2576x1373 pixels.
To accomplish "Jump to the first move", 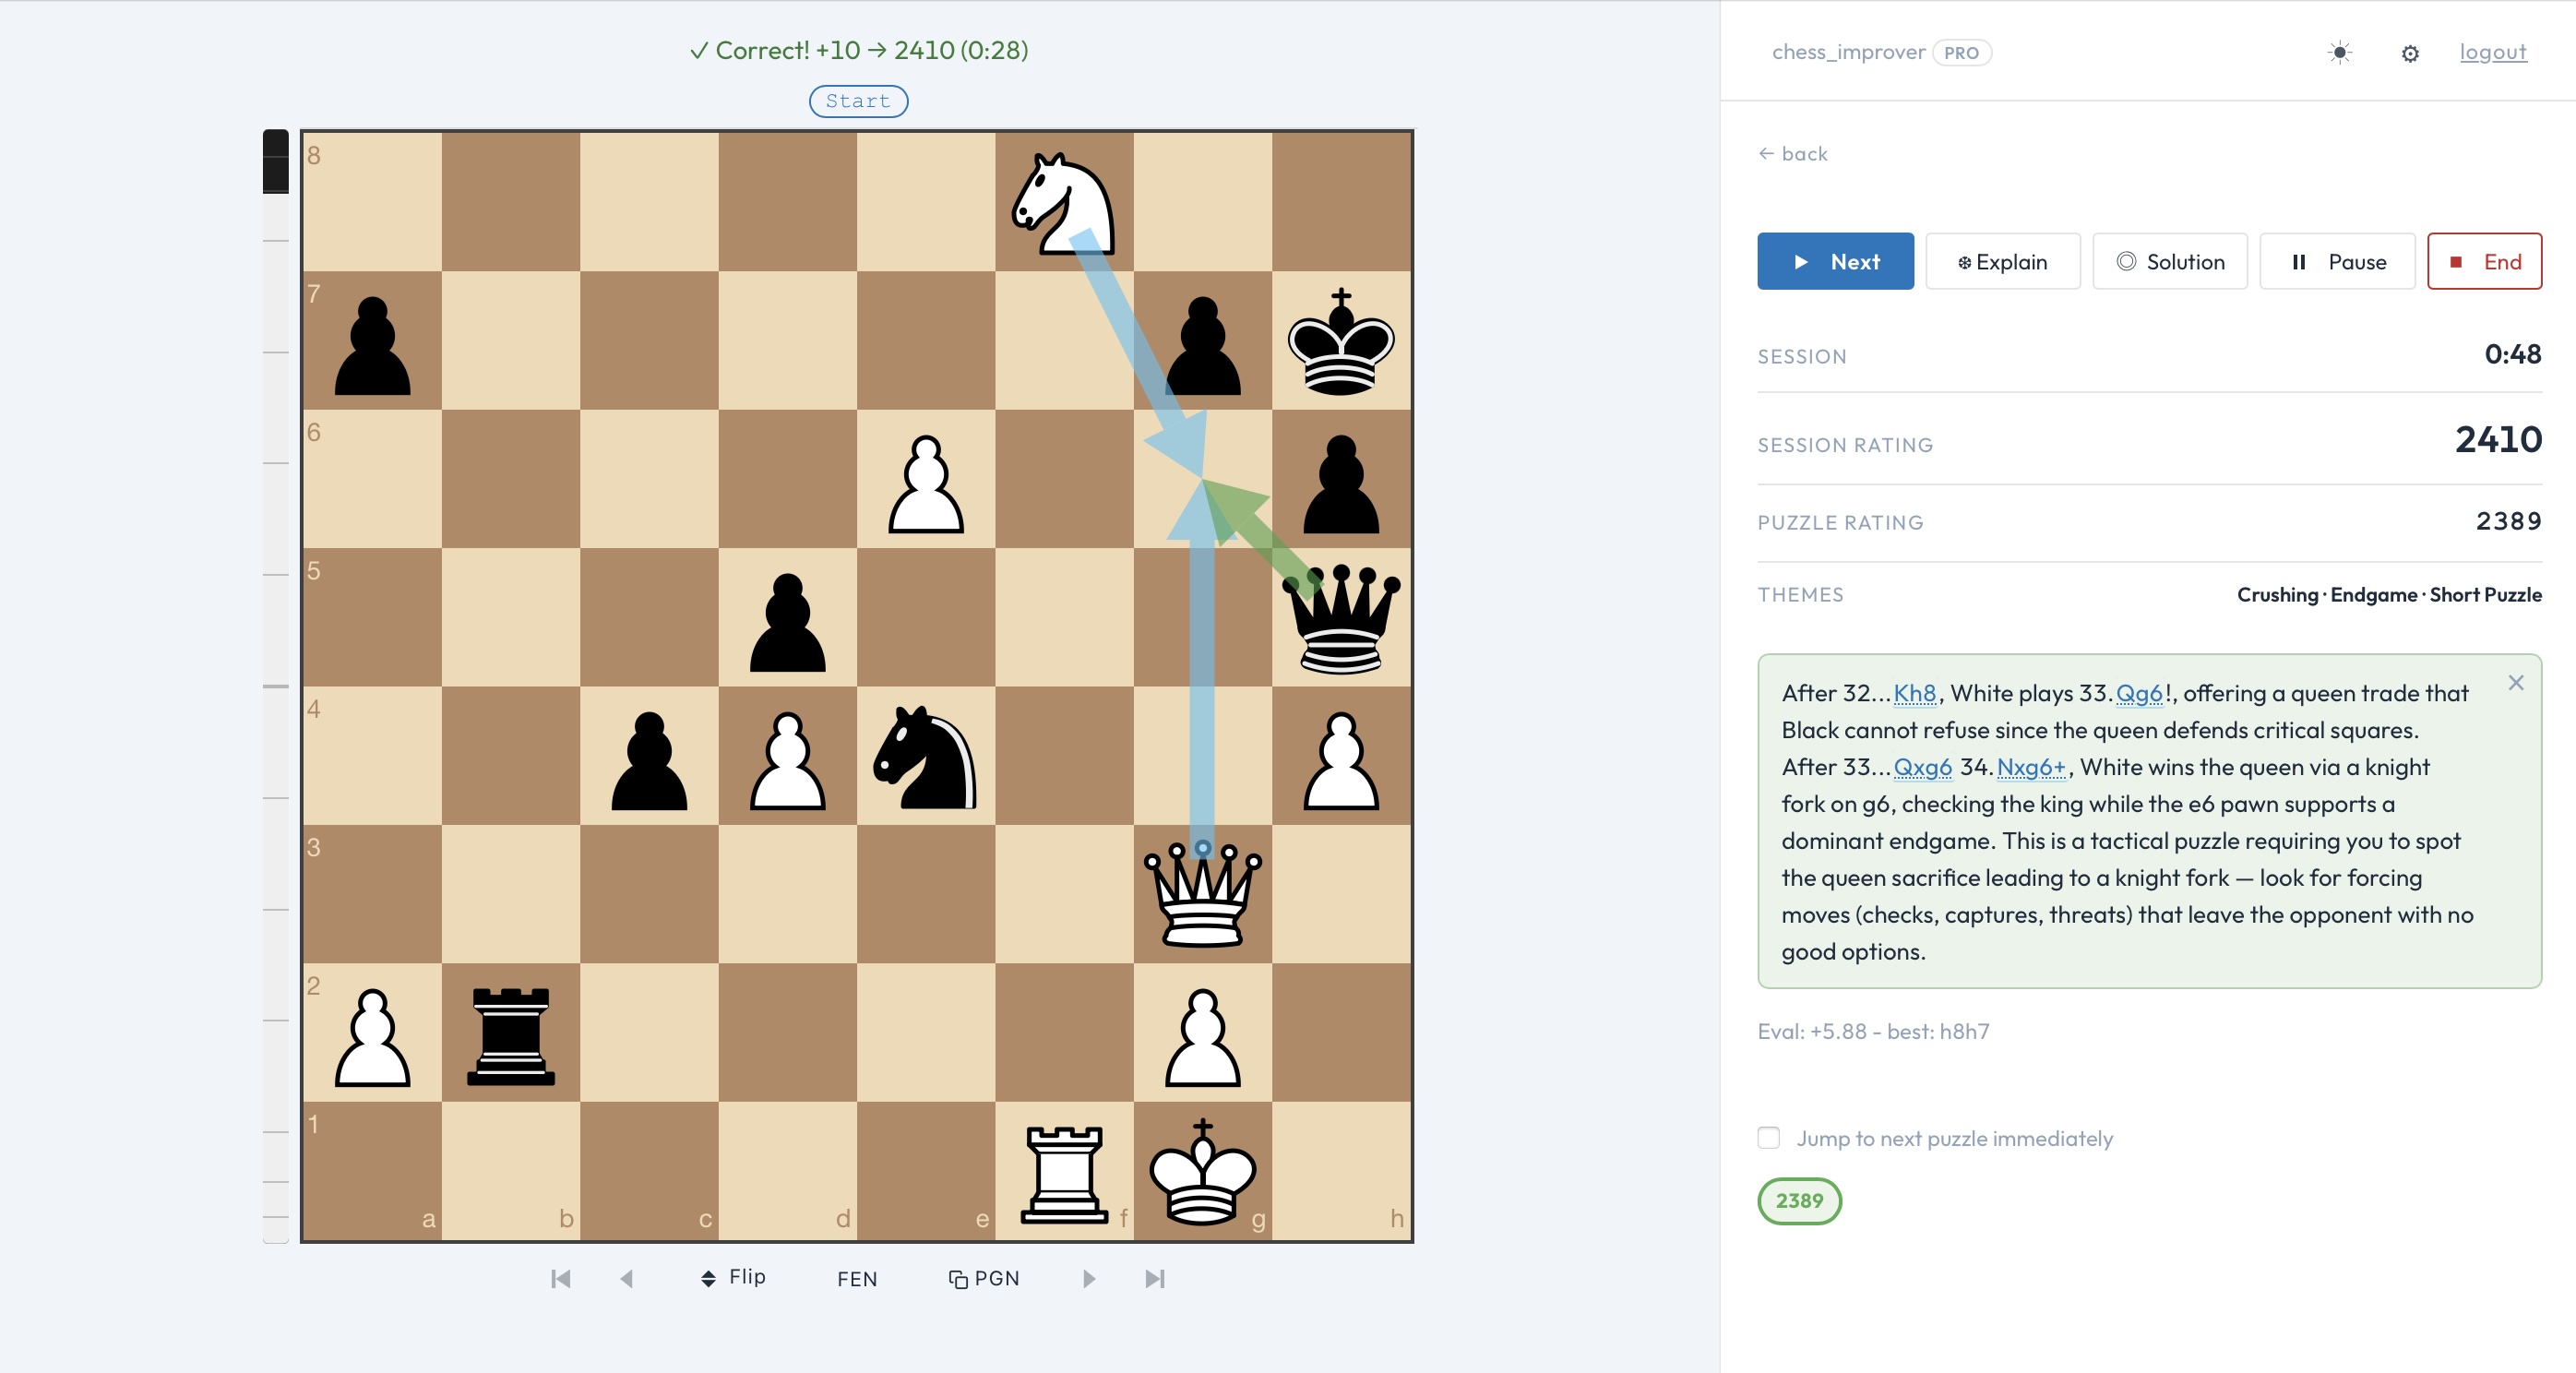I will pyautogui.click(x=561, y=1278).
